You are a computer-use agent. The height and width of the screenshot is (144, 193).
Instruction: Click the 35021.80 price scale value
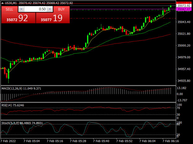point(184,34)
